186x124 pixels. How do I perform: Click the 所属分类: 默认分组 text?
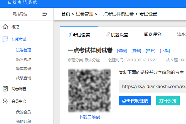click(x=84, y=60)
